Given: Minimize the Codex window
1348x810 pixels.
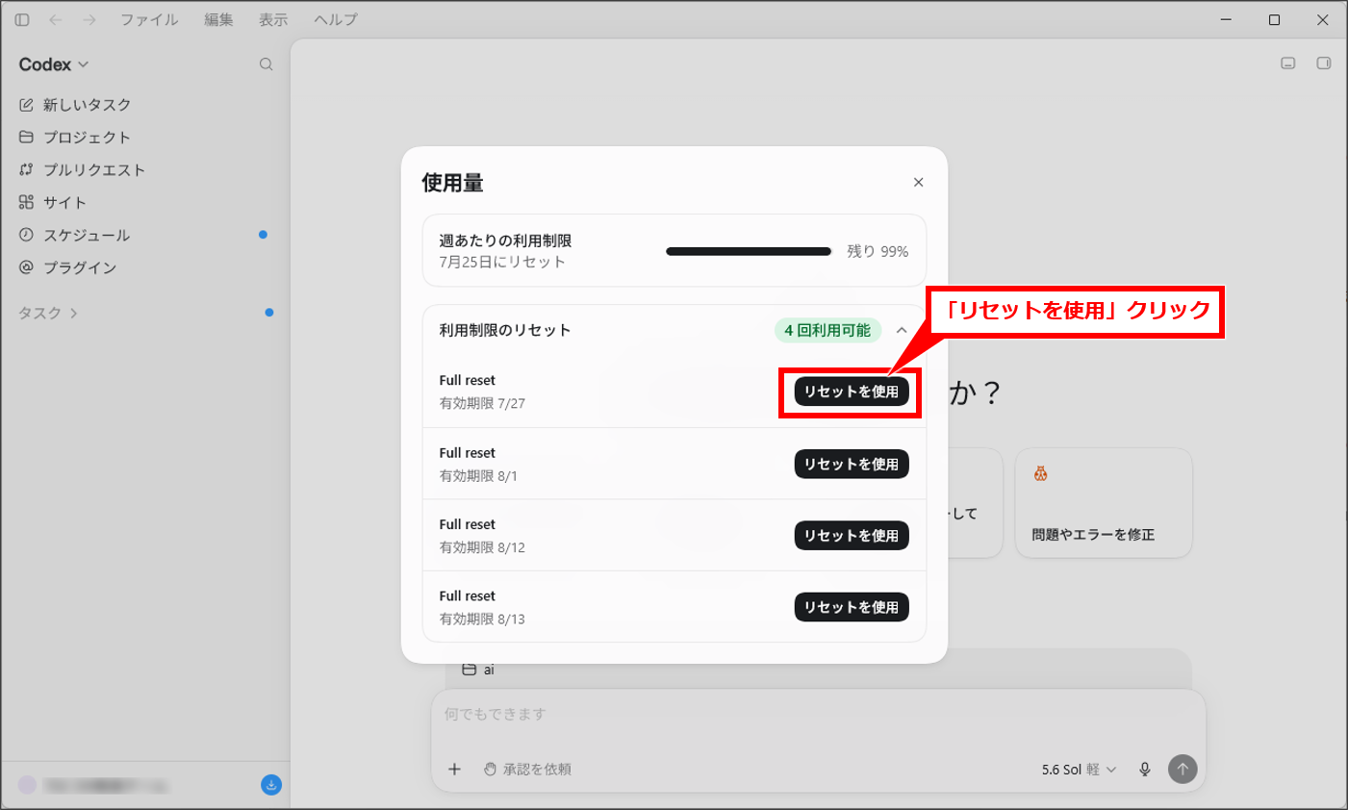Looking at the screenshot, I should [1226, 19].
